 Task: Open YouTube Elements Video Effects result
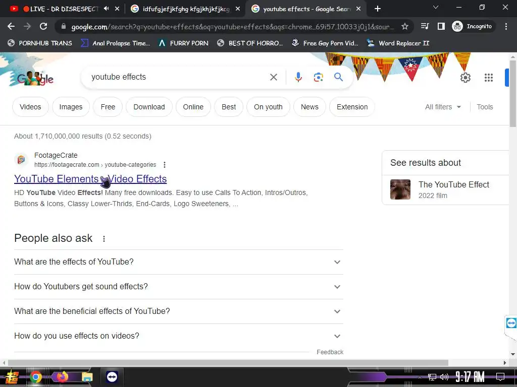click(90, 179)
